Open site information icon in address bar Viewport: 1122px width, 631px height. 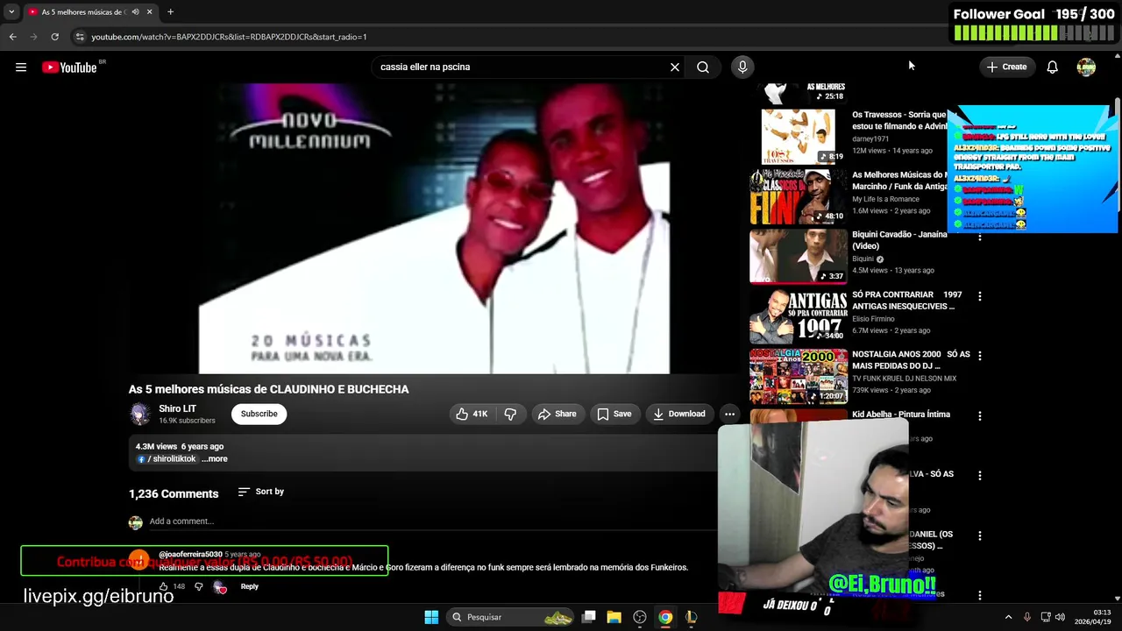[x=80, y=37]
